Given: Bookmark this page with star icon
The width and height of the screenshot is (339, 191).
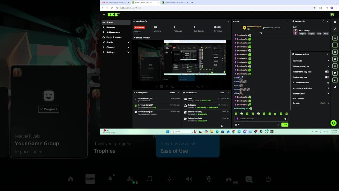Looking at the screenshot, I should (314, 8).
